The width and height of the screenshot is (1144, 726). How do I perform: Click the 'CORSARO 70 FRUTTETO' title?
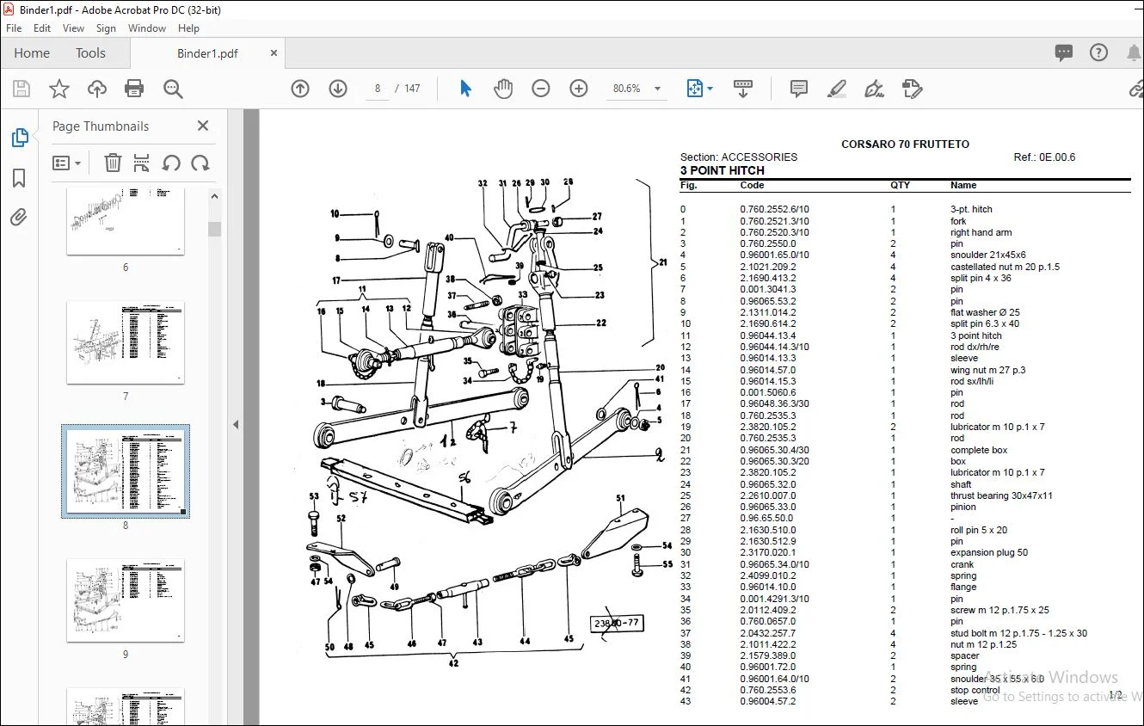(905, 145)
